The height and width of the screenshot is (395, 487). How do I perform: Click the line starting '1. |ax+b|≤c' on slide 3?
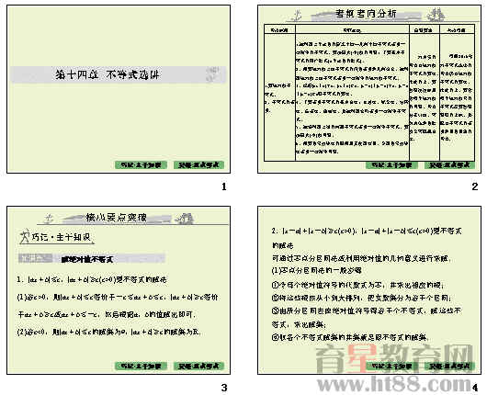click(x=92, y=279)
